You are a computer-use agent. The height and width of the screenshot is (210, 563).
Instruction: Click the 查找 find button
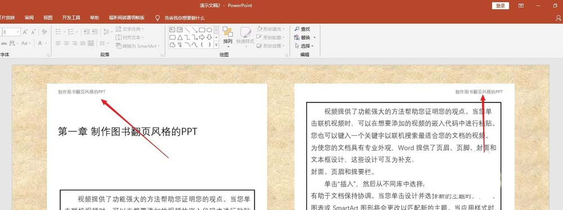(302, 29)
